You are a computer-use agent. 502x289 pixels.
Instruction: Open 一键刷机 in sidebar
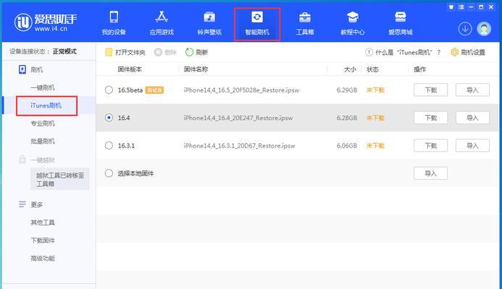click(x=43, y=87)
